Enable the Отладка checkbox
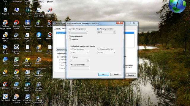Image resolution: width=190 pixels, height=106 pixels. pyautogui.click(x=70, y=39)
